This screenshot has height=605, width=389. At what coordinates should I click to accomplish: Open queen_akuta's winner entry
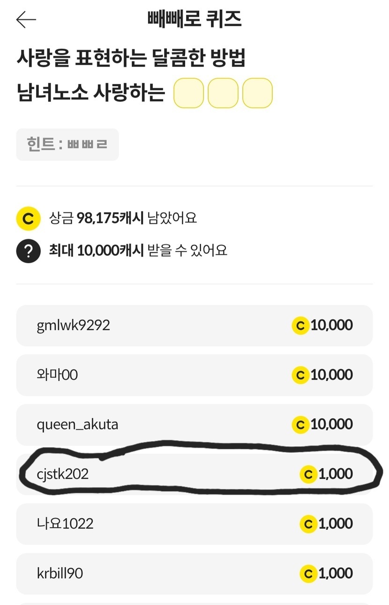click(x=194, y=425)
